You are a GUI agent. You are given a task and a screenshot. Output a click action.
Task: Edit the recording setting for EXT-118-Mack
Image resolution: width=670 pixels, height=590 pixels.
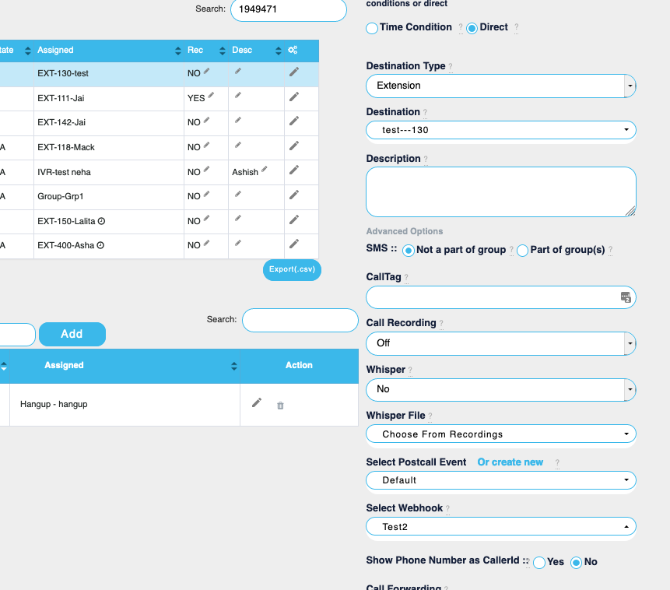click(206, 146)
